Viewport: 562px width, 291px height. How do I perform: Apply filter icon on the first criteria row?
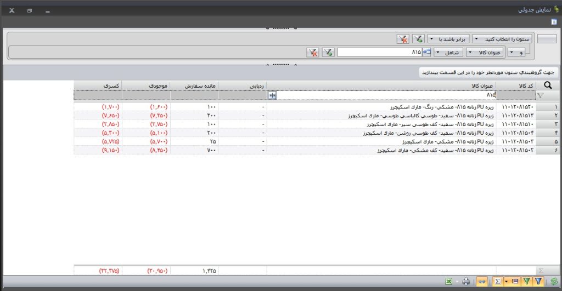point(418,39)
